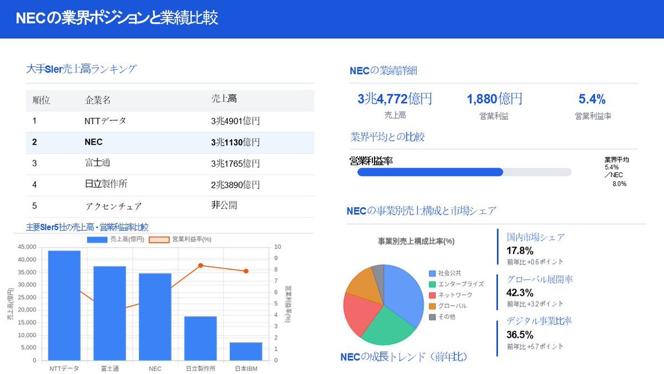The image size is (664, 374).
Task: Click the 営業利益率 progress bar
Action: [x=464, y=172]
